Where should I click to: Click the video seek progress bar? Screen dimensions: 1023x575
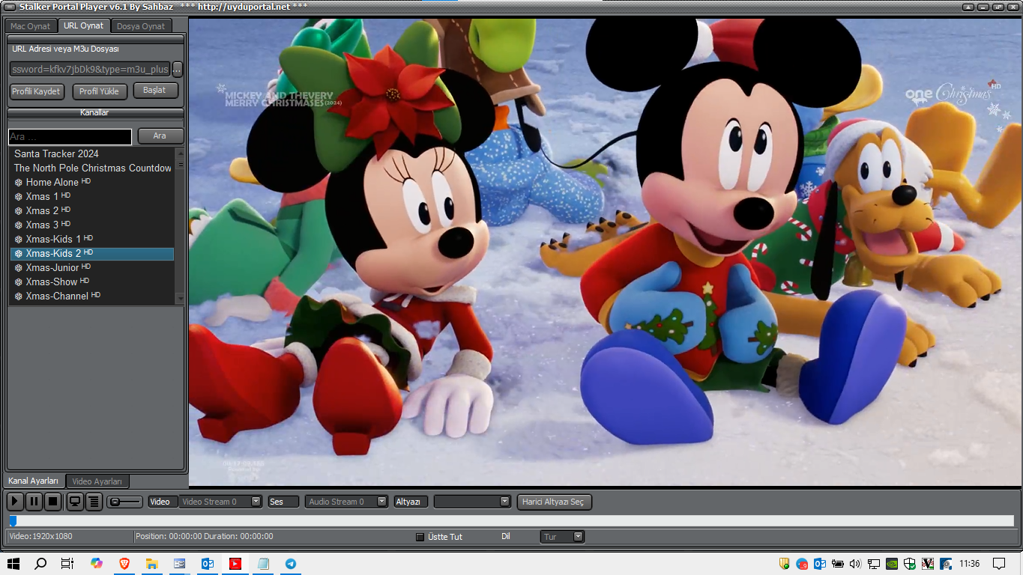pyautogui.click(x=511, y=521)
